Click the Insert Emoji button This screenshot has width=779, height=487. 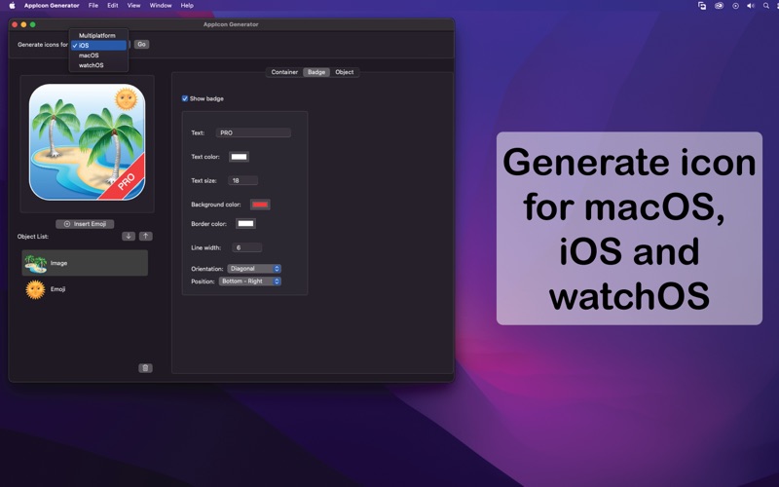point(85,224)
